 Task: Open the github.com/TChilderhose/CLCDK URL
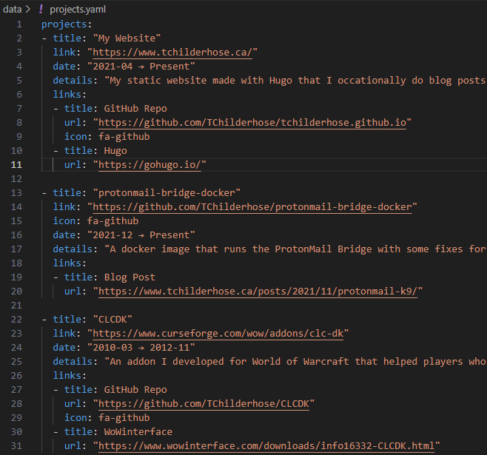pyautogui.click(x=204, y=404)
